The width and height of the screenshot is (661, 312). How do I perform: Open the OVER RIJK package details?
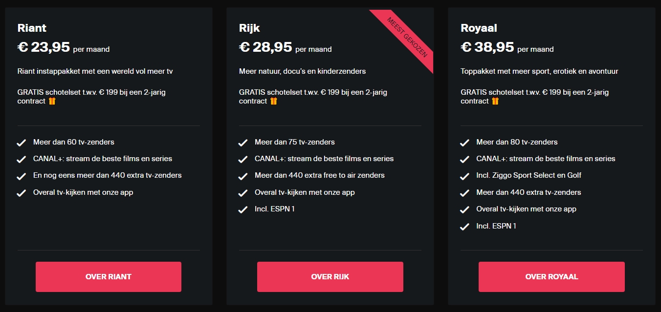[x=330, y=277]
